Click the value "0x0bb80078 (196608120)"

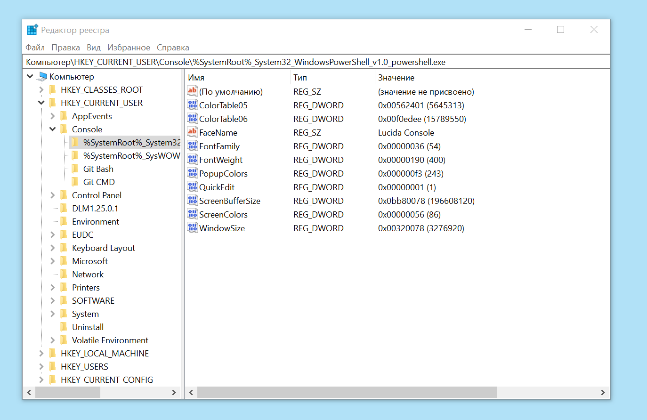(426, 201)
